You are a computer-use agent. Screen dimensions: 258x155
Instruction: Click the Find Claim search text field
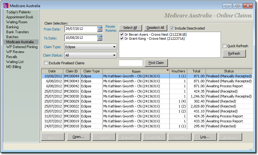[x=131, y=63]
